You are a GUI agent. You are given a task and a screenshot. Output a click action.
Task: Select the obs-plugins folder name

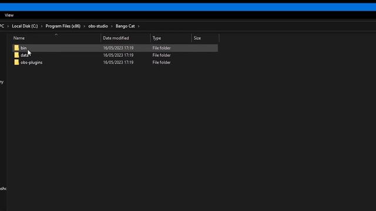coord(31,63)
